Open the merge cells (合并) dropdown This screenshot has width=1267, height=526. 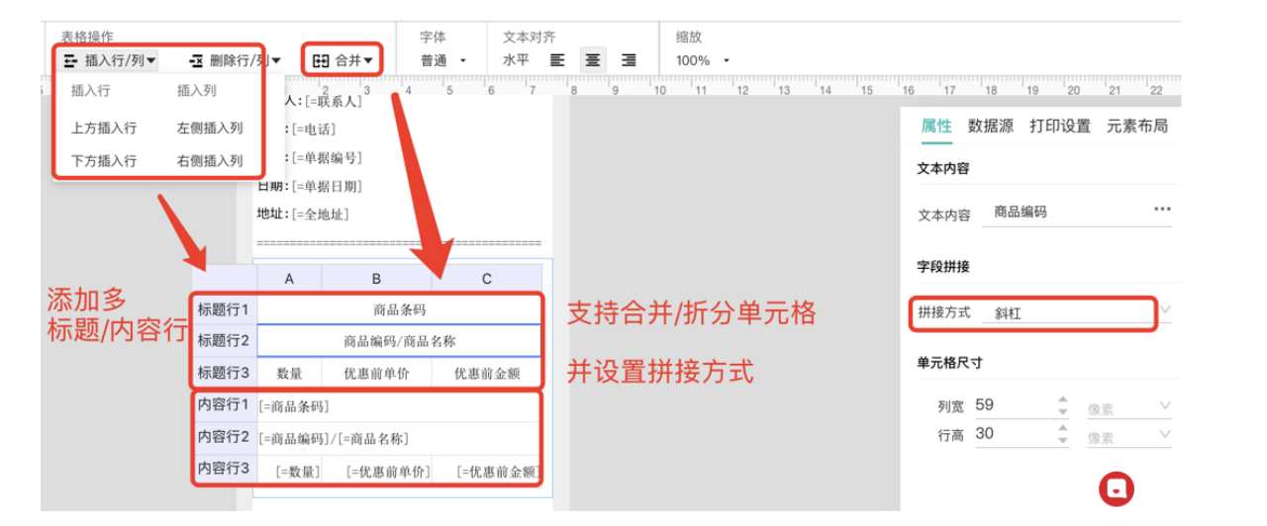coord(342,60)
